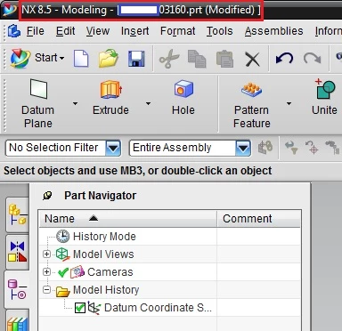
Task: Click the Delete X icon
Action: 252,59
